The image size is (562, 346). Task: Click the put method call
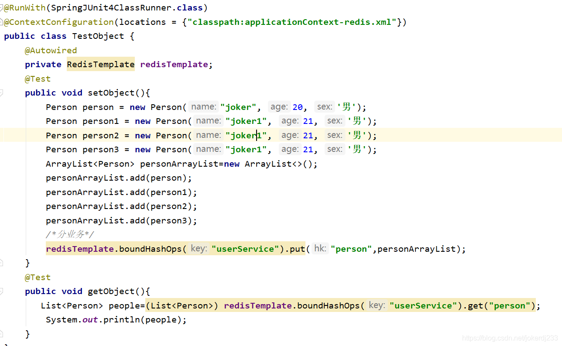(x=298, y=249)
